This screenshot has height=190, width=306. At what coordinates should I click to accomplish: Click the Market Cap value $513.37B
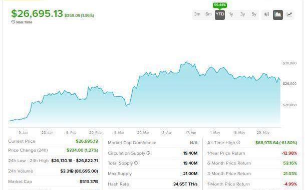coord(89,182)
